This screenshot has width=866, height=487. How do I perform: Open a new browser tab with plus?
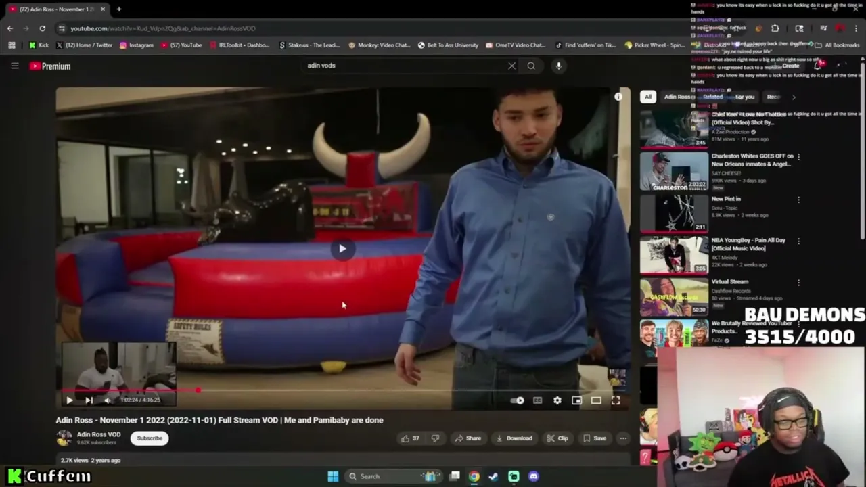click(118, 9)
